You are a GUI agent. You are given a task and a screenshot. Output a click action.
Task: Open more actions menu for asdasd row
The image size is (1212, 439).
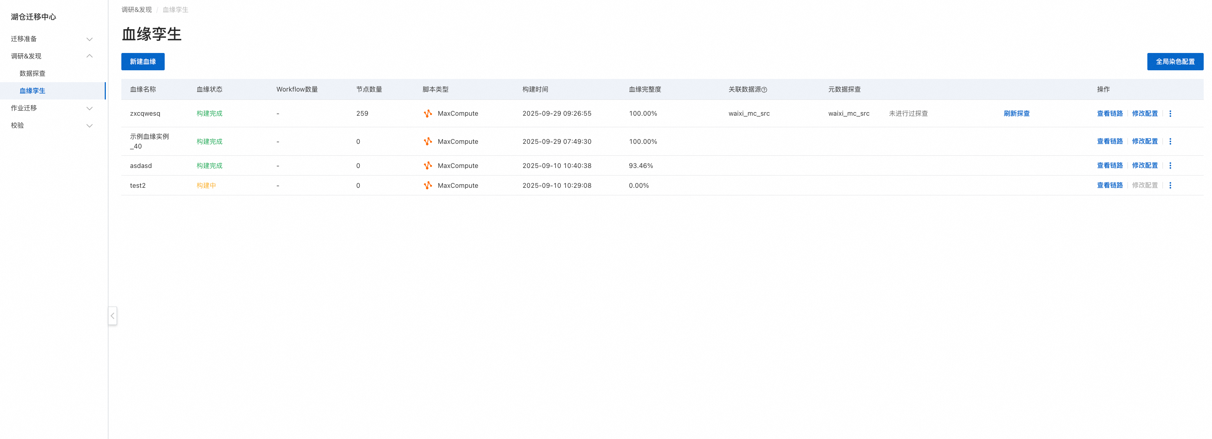(1170, 165)
